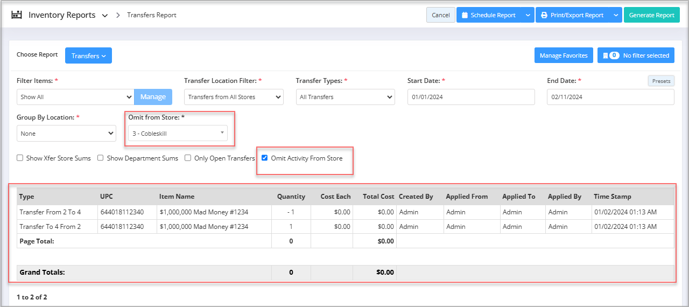Image resolution: width=689 pixels, height=307 pixels.
Task: Click the Grand Totals label
Action: 42,273
